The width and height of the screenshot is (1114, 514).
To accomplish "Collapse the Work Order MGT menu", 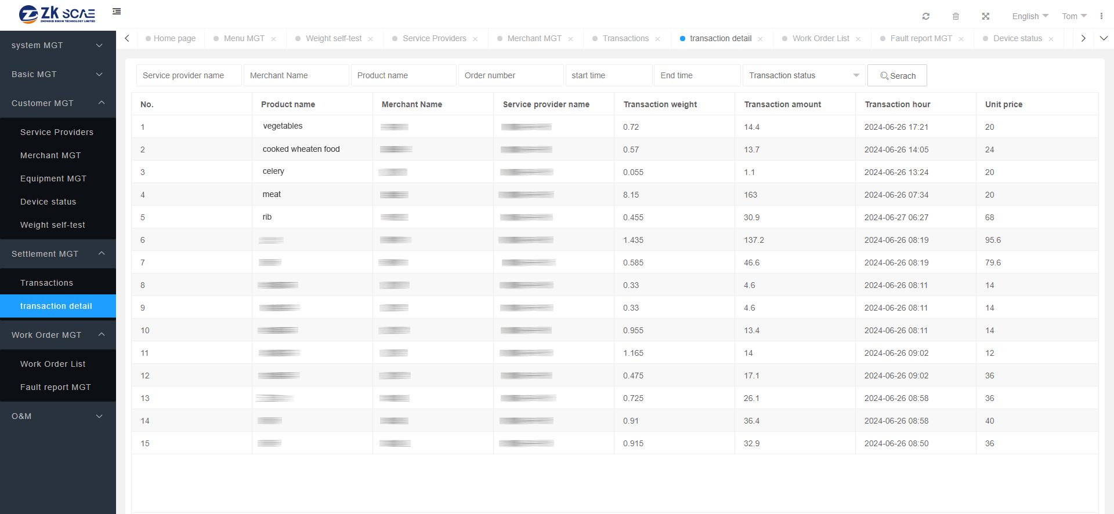I will (58, 335).
